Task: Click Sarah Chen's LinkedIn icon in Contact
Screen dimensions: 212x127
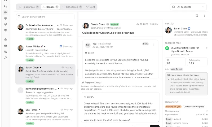Action: pyautogui.click(x=189, y=29)
